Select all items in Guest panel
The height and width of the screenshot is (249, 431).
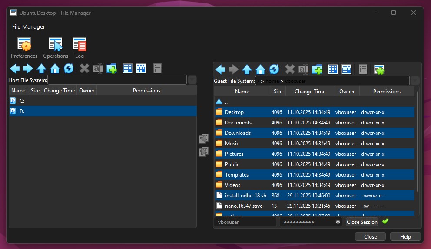(x=333, y=69)
